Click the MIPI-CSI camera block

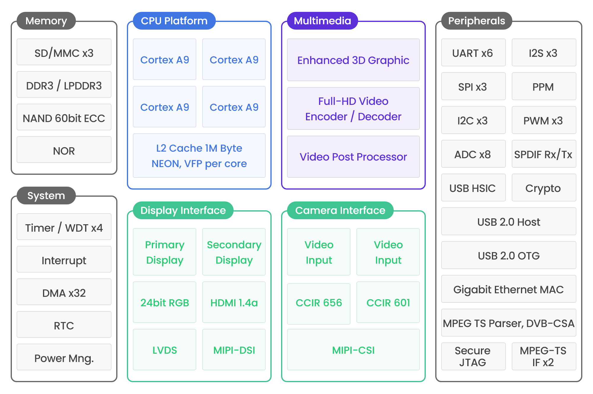pyautogui.click(x=353, y=350)
